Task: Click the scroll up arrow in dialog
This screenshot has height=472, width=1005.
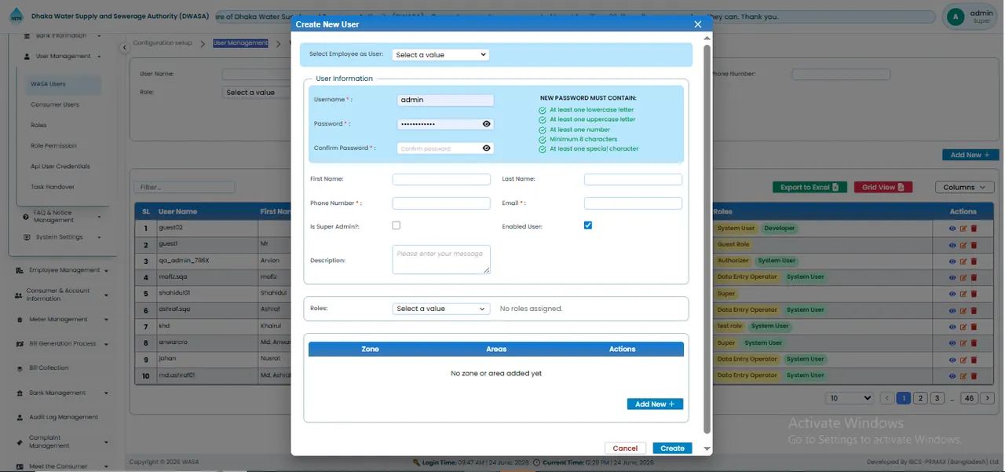Action: point(707,38)
